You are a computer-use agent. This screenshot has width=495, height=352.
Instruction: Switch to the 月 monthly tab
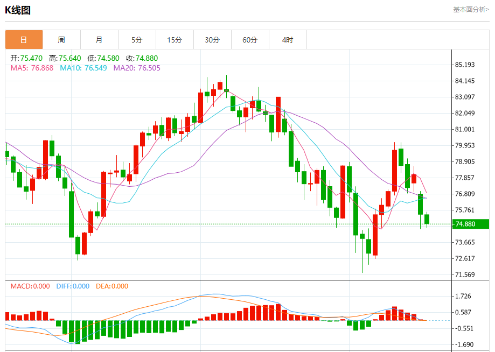pos(99,40)
